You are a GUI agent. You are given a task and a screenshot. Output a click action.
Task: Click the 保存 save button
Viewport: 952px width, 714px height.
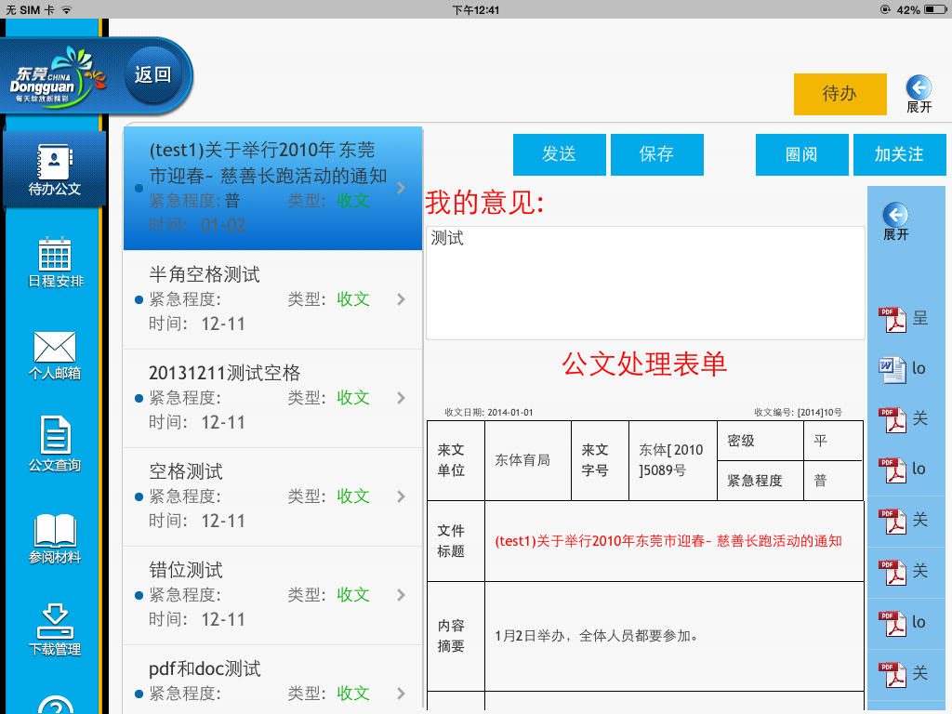[x=657, y=154]
